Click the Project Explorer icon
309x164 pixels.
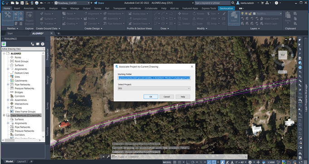point(29,17)
